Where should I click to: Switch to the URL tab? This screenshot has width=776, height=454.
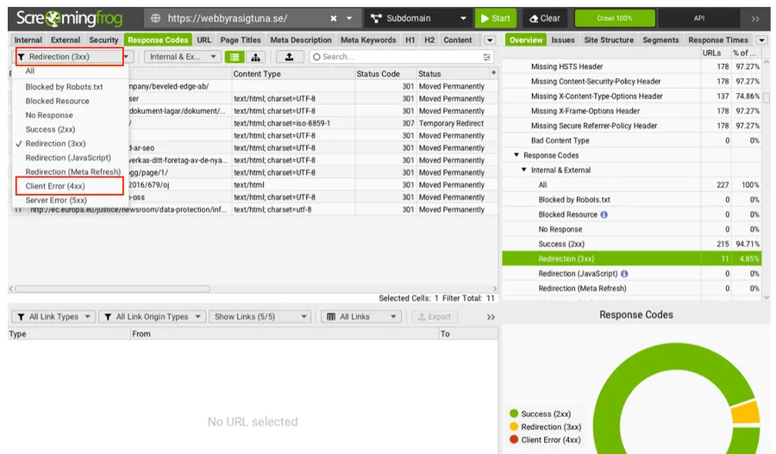pyautogui.click(x=203, y=40)
